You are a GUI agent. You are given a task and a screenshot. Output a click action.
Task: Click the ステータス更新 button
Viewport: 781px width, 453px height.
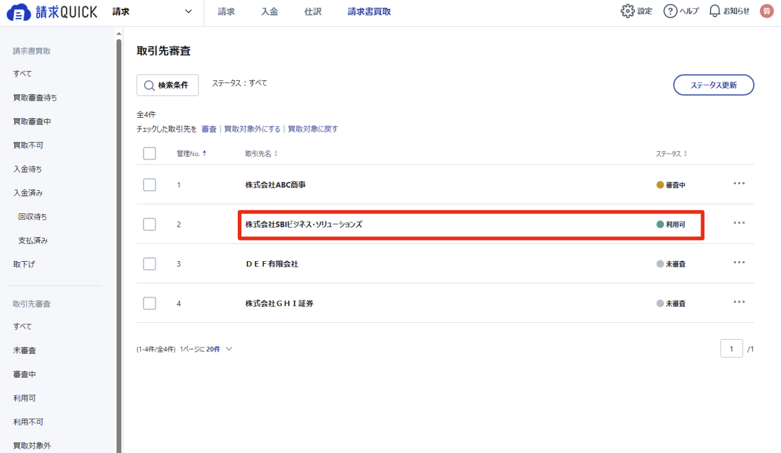713,85
